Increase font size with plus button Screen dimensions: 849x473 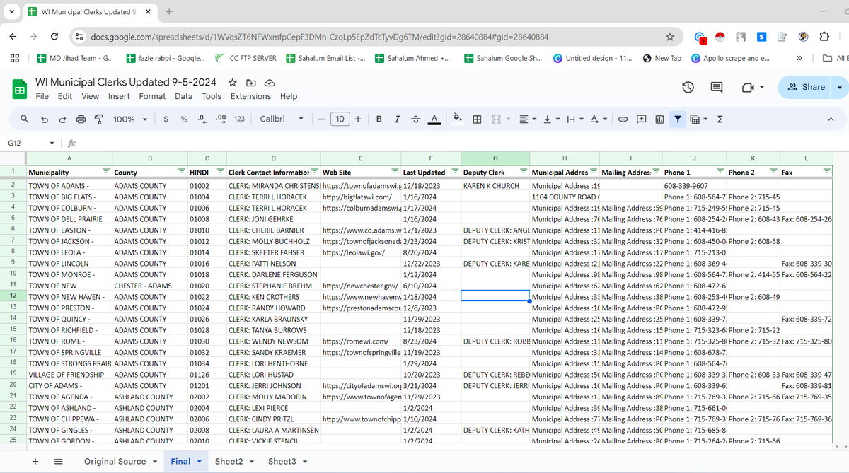[x=358, y=119]
